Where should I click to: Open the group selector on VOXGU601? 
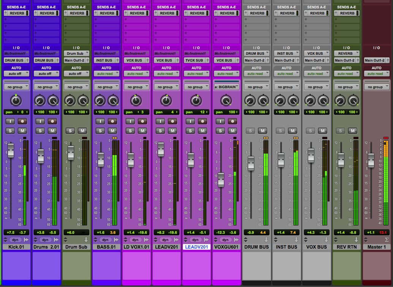(227, 87)
